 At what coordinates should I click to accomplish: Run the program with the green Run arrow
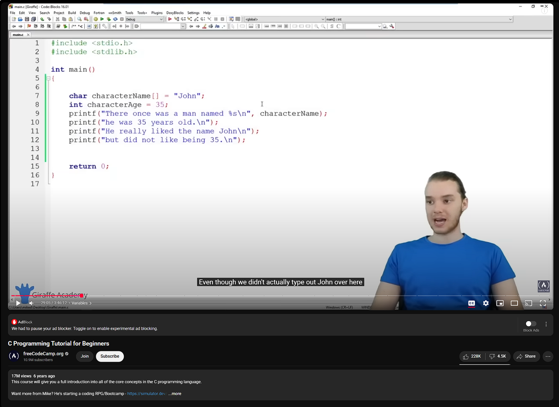102,19
